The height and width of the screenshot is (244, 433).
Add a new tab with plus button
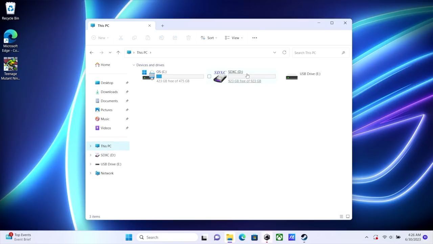(162, 25)
